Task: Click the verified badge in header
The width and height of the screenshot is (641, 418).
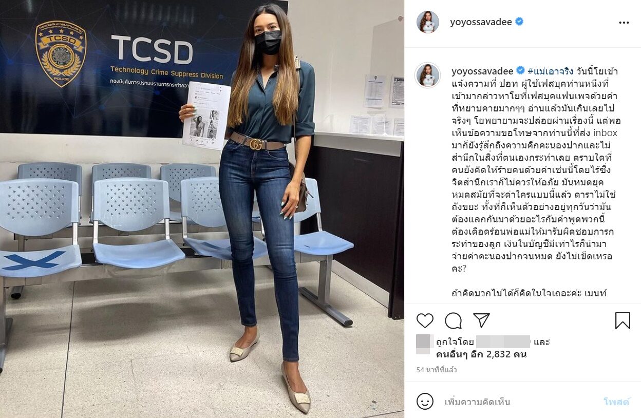Action: [519, 22]
